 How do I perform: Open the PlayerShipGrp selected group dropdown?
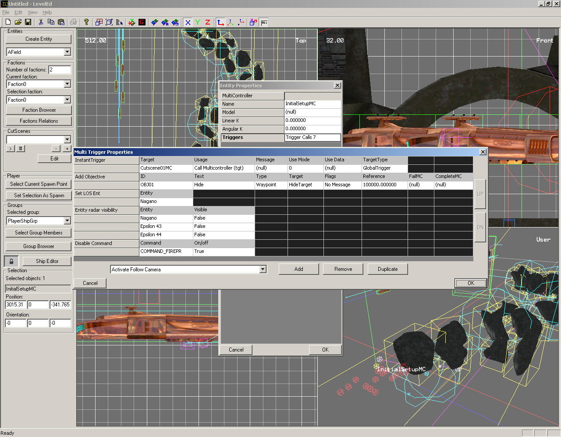click(67, 221)
